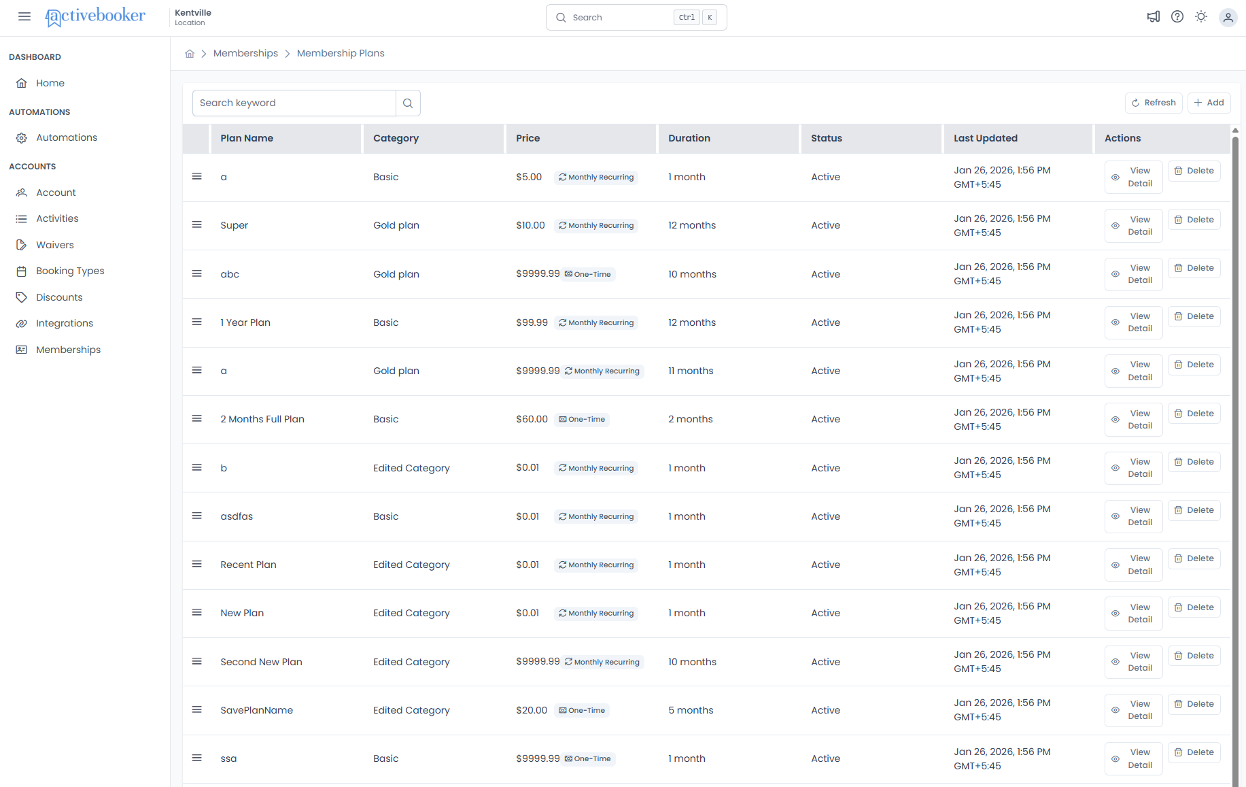Viewport: 1246px width, 787px height.
Task: Click the '$99.99' price value
Action: [x=532, y=322]
